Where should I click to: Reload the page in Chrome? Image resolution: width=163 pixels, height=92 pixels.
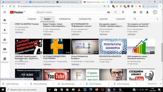click(x=10, y=6)
